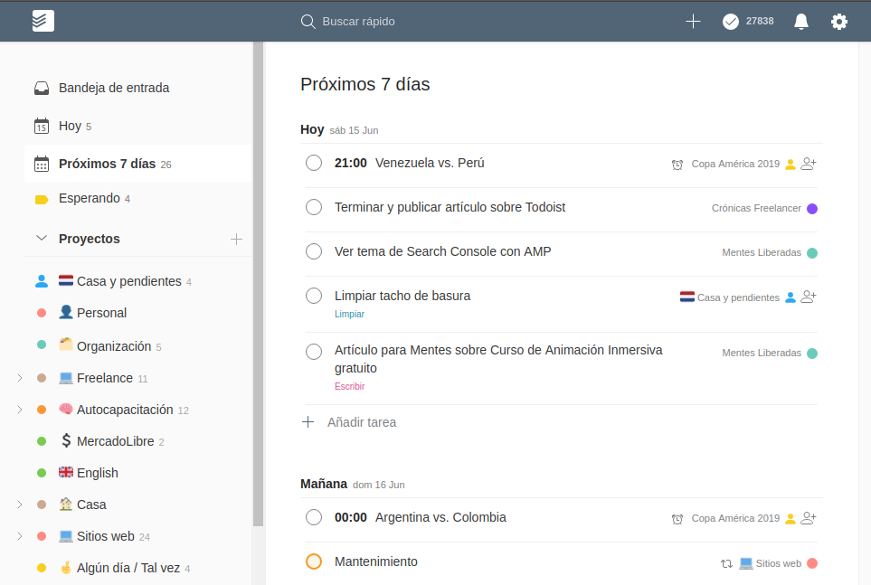
Task: Select the Hoy view
Action: point(70,126)
